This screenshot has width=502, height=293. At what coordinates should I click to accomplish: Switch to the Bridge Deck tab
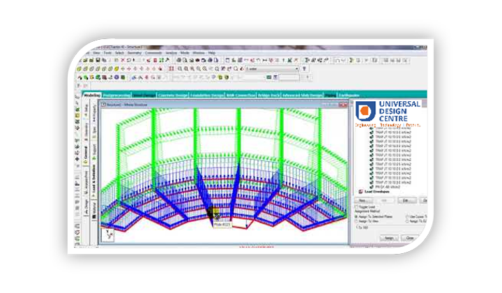point(269,95)
